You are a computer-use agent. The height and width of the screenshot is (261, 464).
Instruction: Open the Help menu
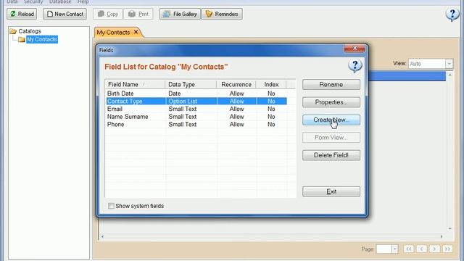83,1
